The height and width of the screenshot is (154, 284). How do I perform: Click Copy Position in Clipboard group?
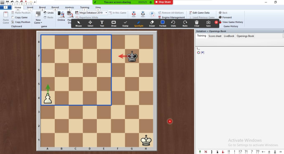[x=21, y=22]
